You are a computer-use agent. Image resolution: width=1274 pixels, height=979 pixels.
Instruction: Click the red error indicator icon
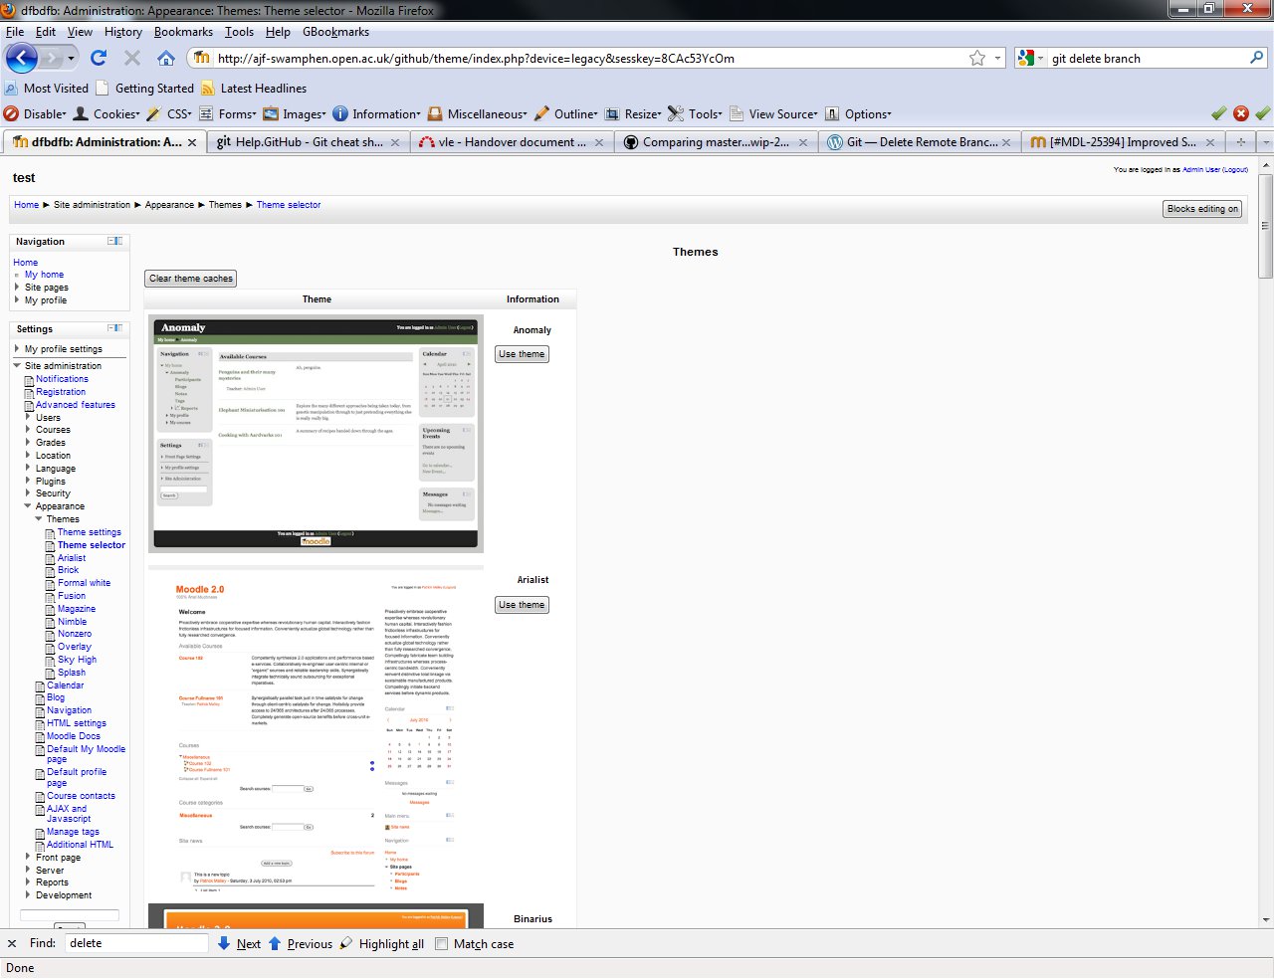pos(1241,113)
